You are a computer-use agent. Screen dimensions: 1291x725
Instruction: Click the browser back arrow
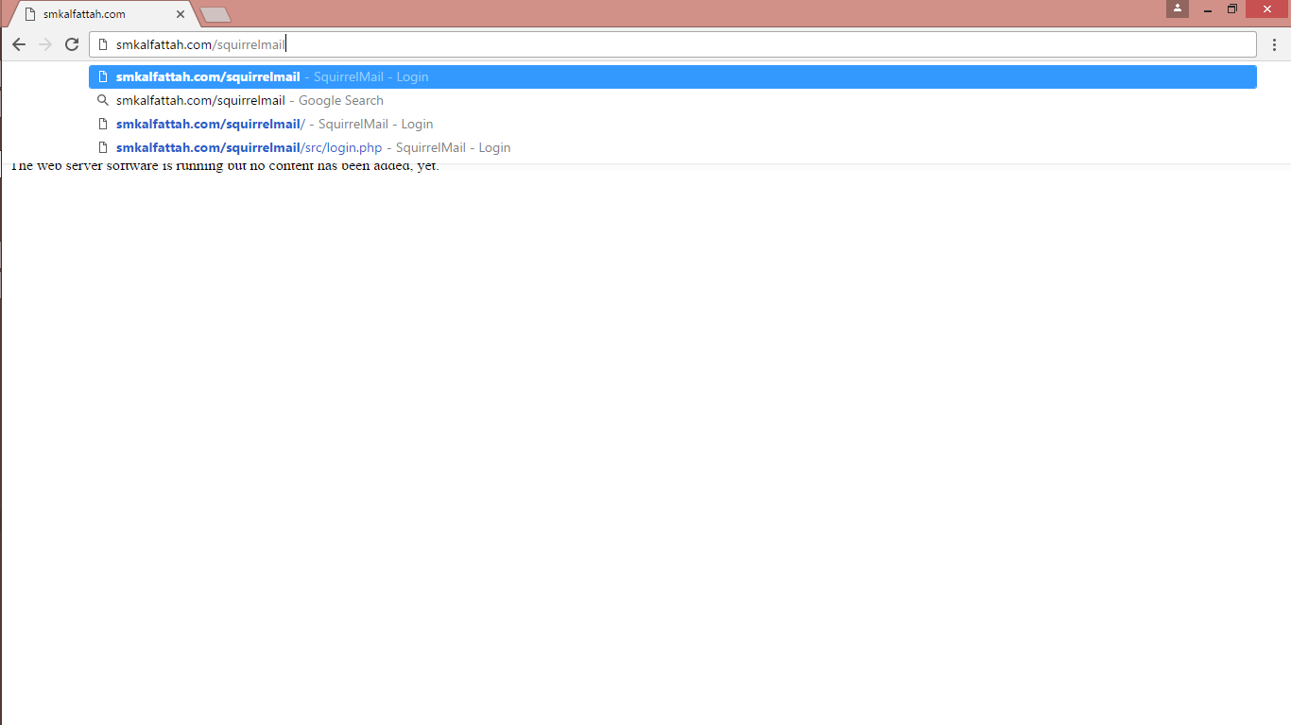click(19, 44)
